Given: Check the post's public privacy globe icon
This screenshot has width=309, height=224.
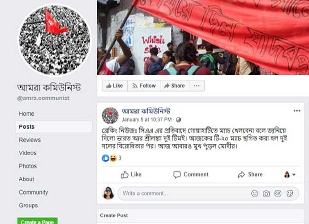Looking at the screenshot, I should point(178,120).
